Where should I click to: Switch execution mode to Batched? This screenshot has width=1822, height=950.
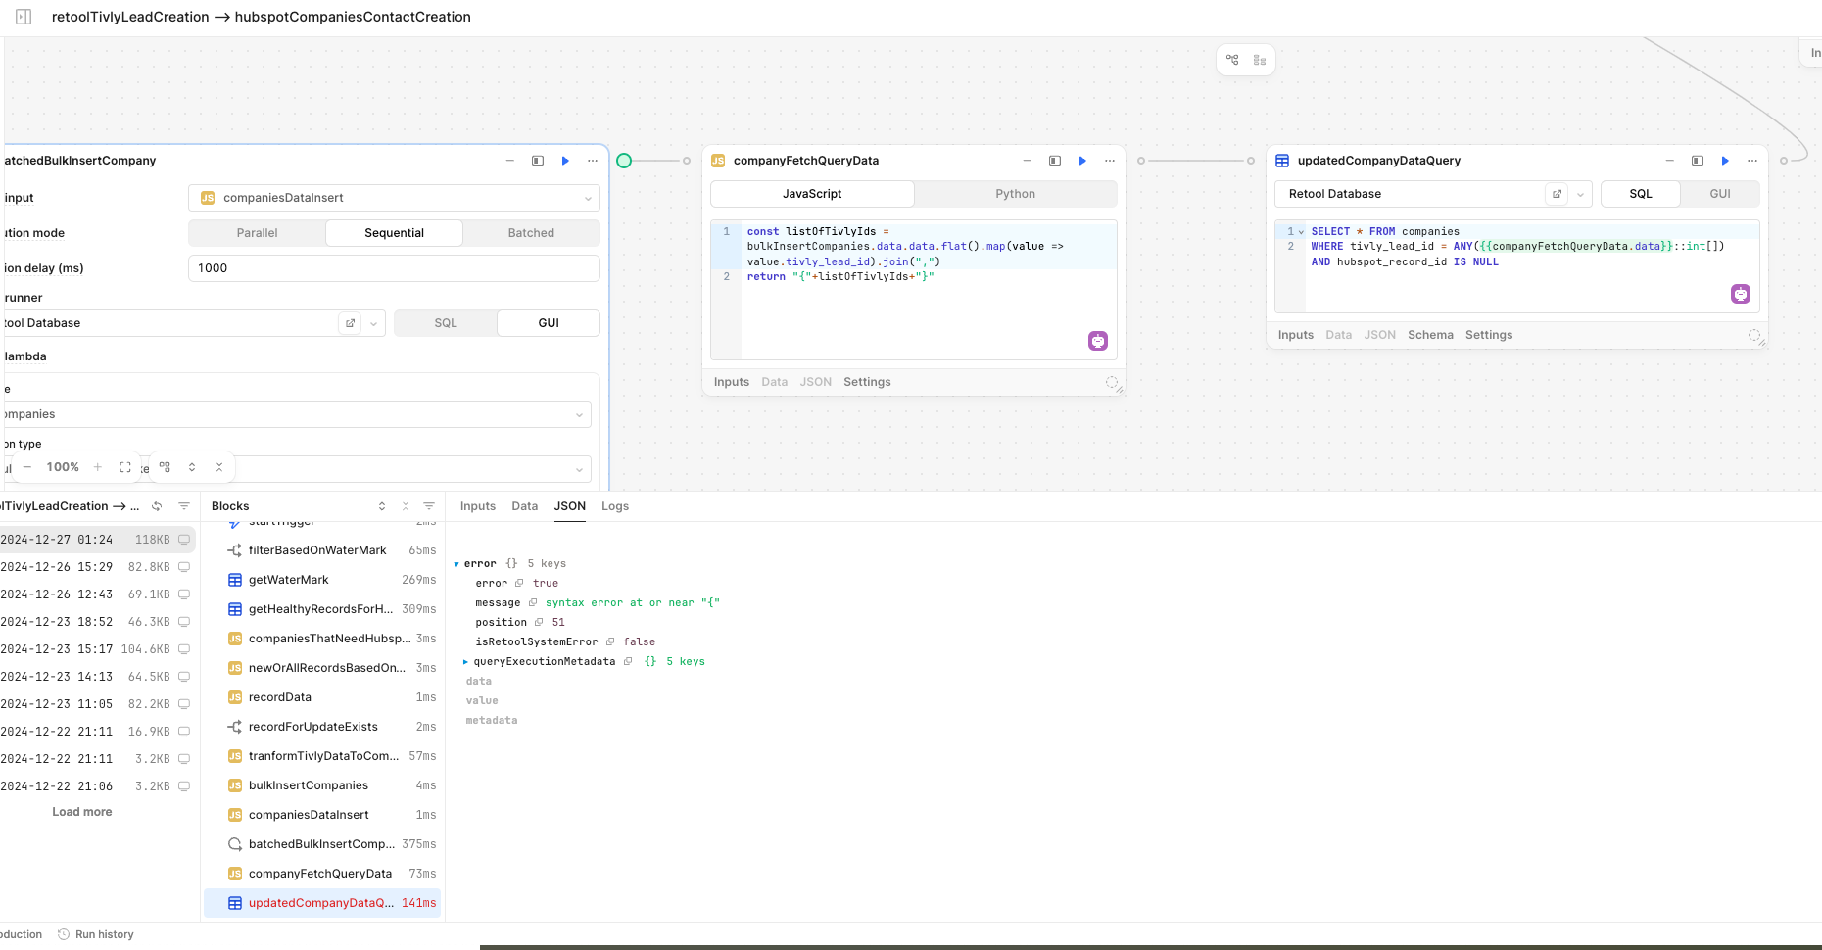tap(531, 233)
